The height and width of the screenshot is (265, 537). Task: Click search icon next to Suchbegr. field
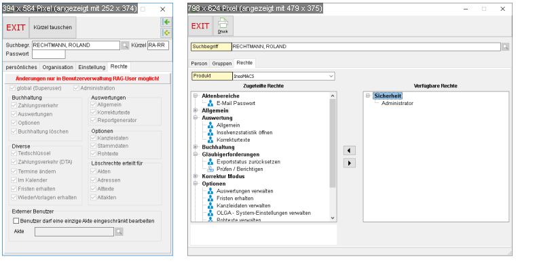click(x=126, y=45)
